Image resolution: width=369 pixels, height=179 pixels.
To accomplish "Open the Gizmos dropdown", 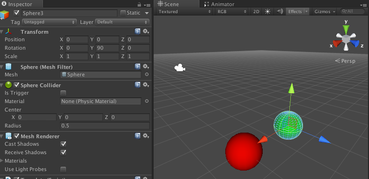I will 325,12.
